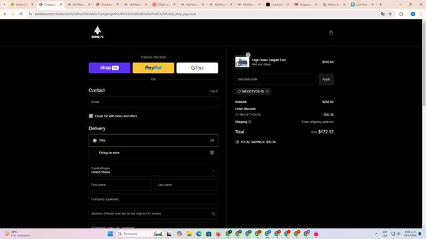Bookmark this page with the star

[390, 14]
